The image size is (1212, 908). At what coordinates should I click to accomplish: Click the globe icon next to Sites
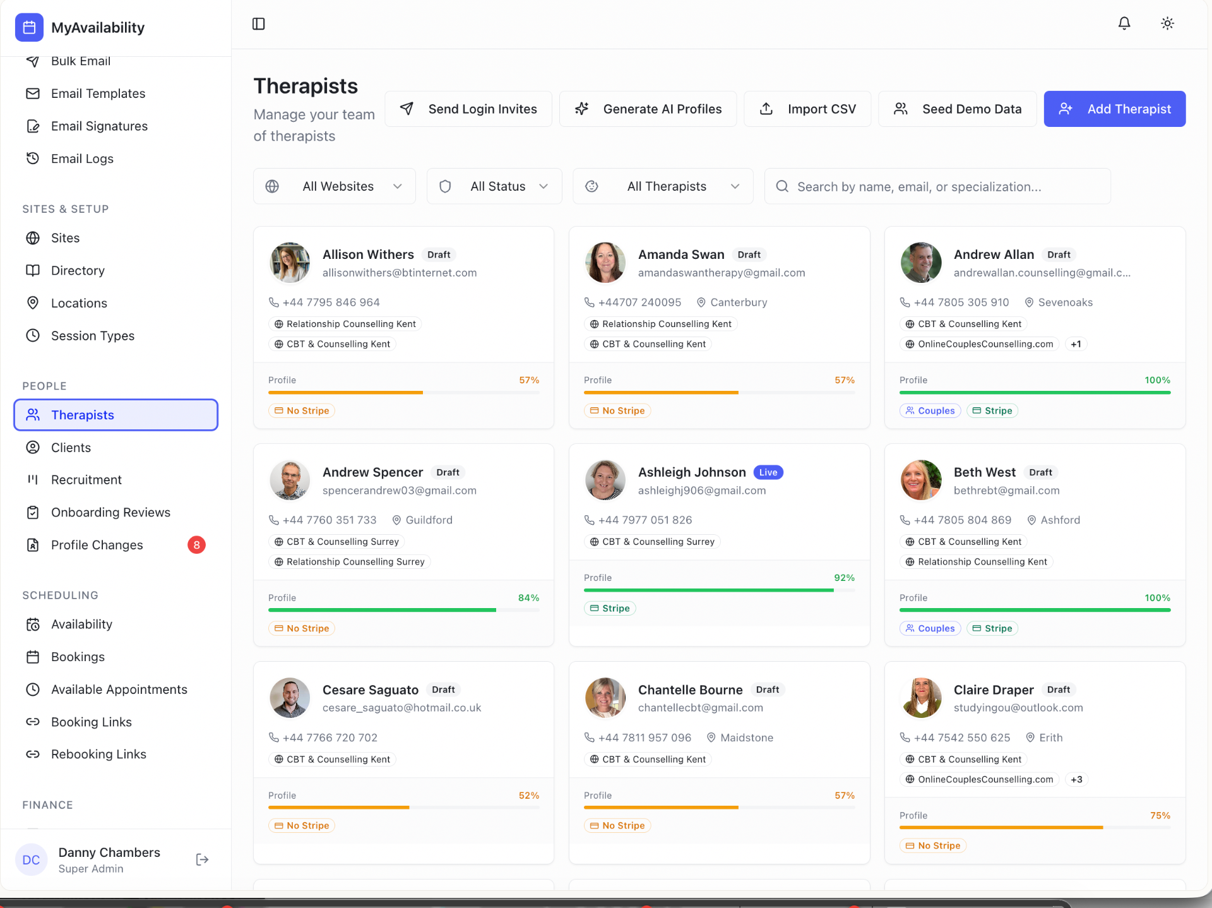coord(33,238)
